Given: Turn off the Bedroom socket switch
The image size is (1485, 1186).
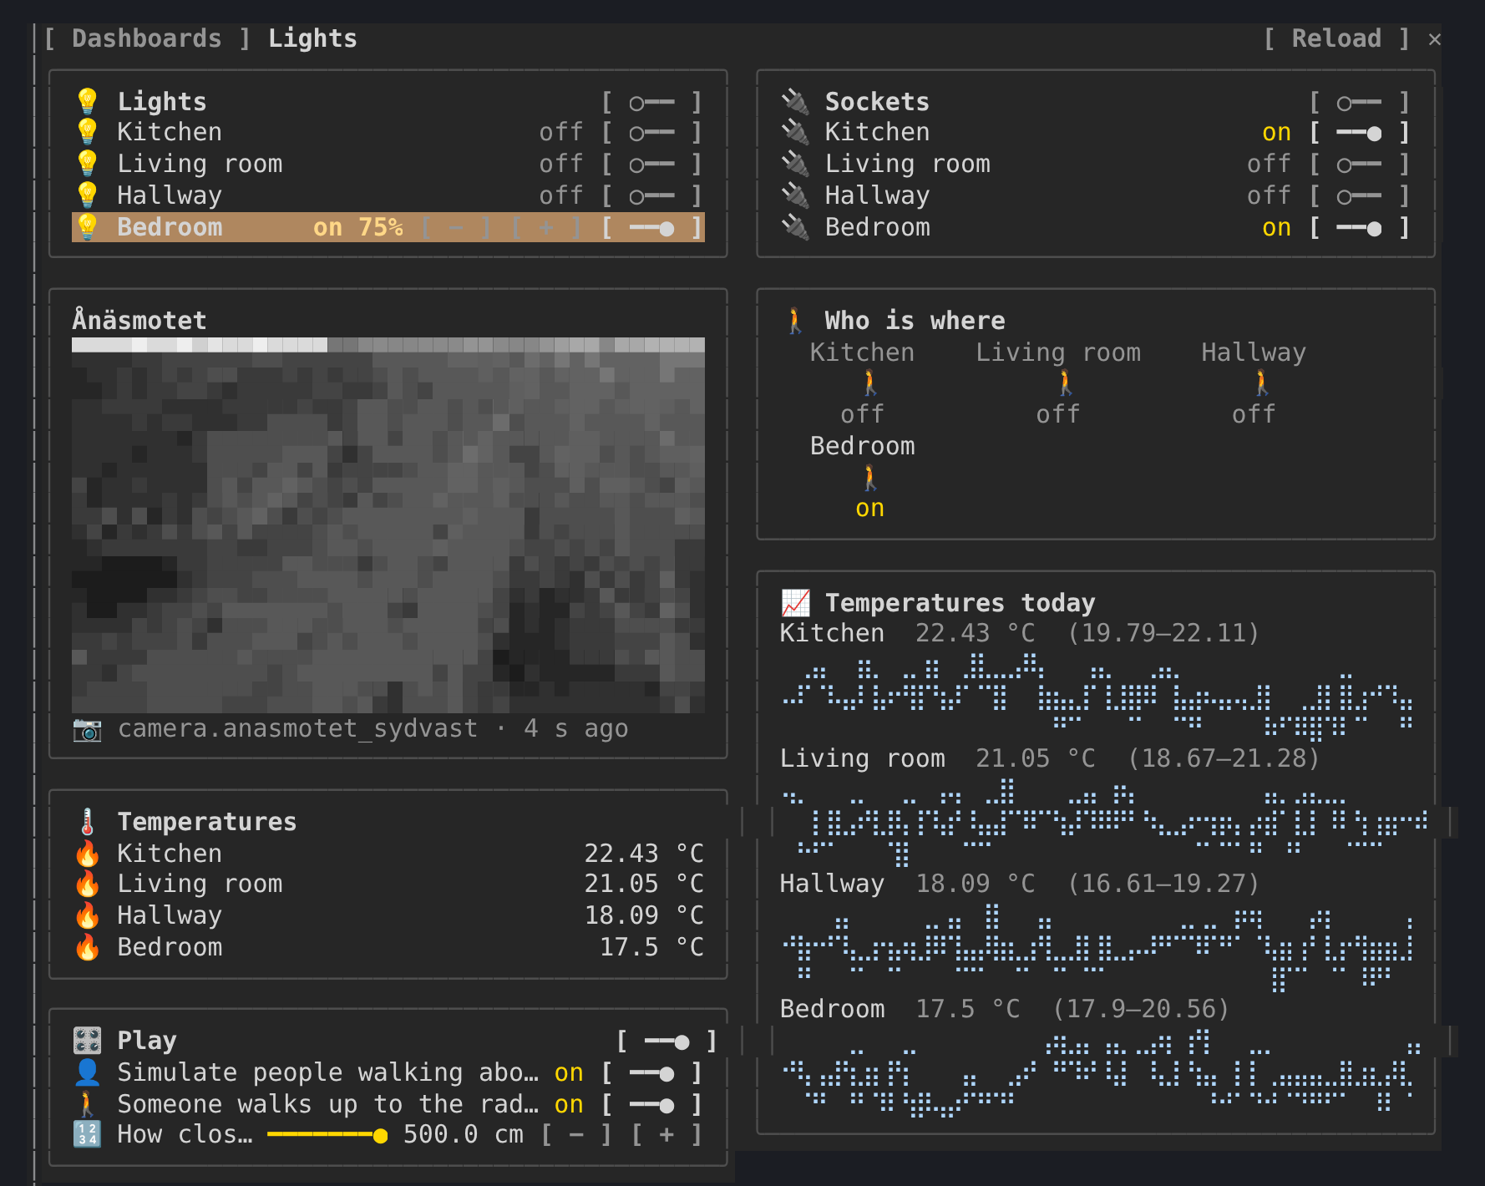Looking at the screenshot, I should click(1359, 227).
